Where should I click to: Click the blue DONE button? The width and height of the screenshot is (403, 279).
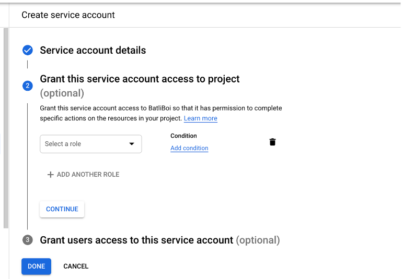point(36,266)
